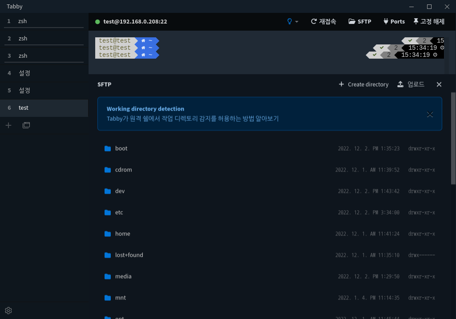The image size is (456, 319).
Task: Dismiss the Working directory detection banner
Action: tap(430, 114)
